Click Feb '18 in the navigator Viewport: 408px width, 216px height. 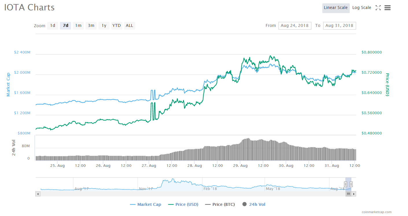[x=210, y=189]
